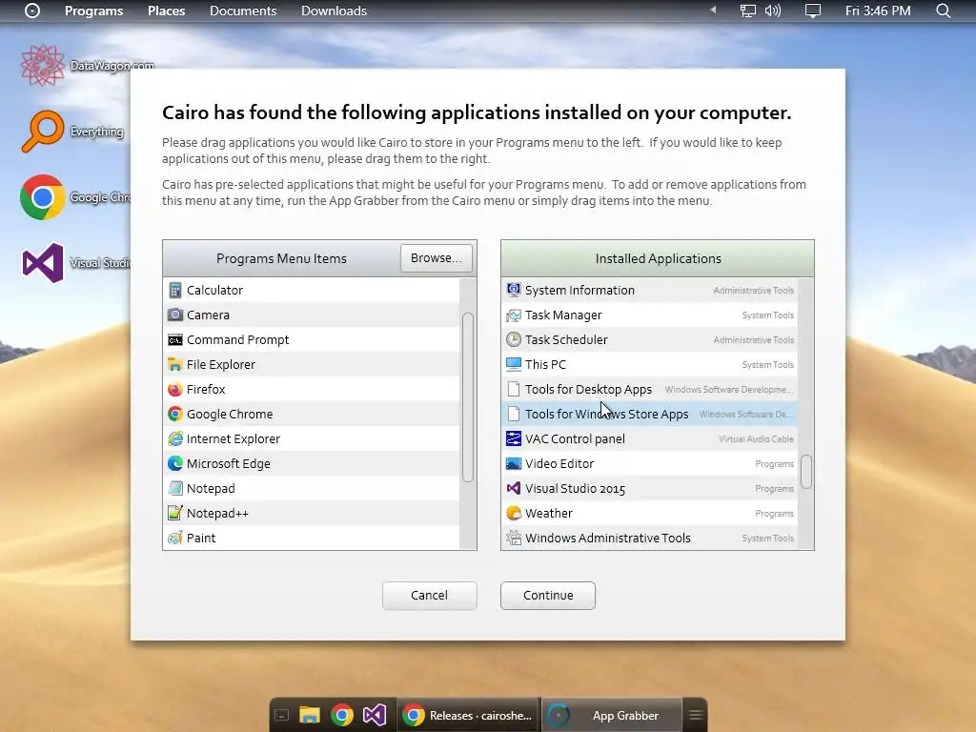Click the VAC Control panel icon

click(x=514, y=438)
